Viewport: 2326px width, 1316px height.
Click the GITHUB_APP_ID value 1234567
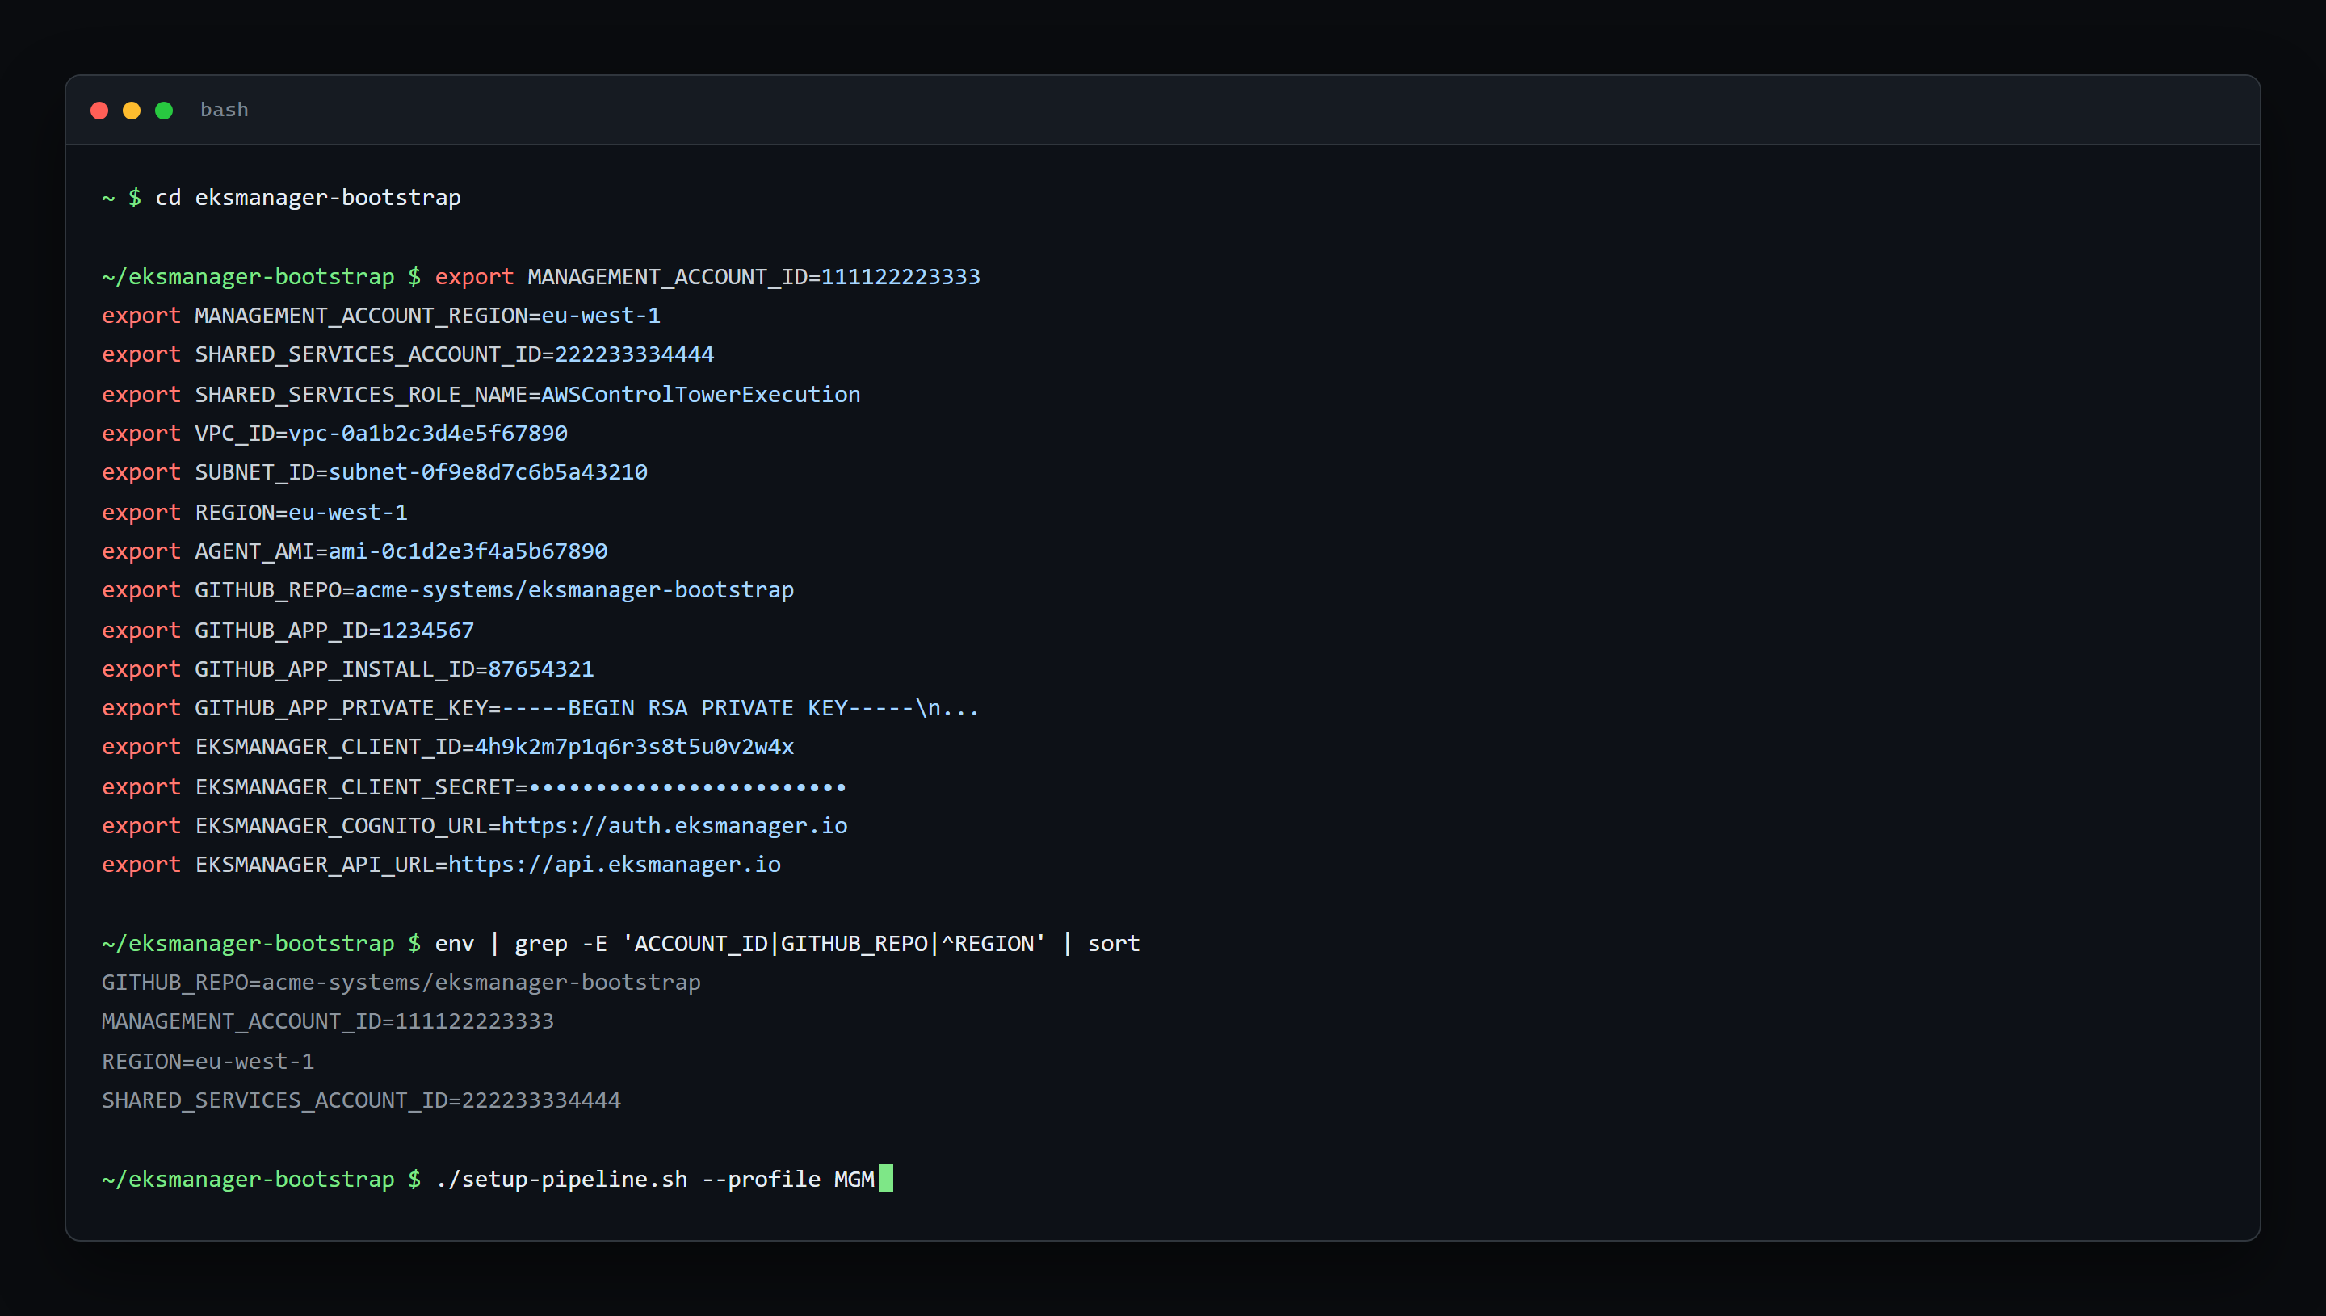(429, 630)
